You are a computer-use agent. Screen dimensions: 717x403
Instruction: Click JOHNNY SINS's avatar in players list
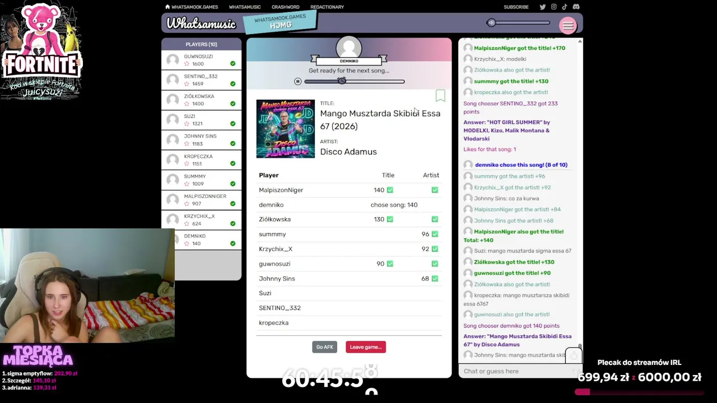pos(173,140)
